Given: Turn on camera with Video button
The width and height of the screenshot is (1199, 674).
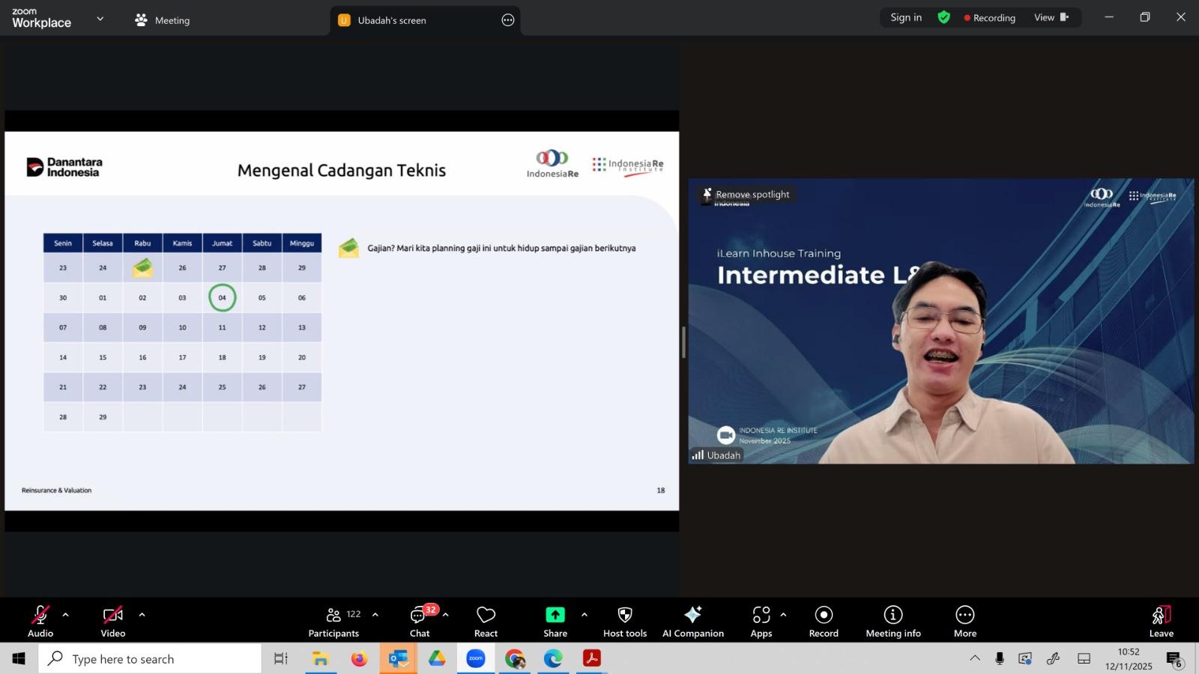Looking at the screenshot, I should pyautogui.click(x=113, y=622).
